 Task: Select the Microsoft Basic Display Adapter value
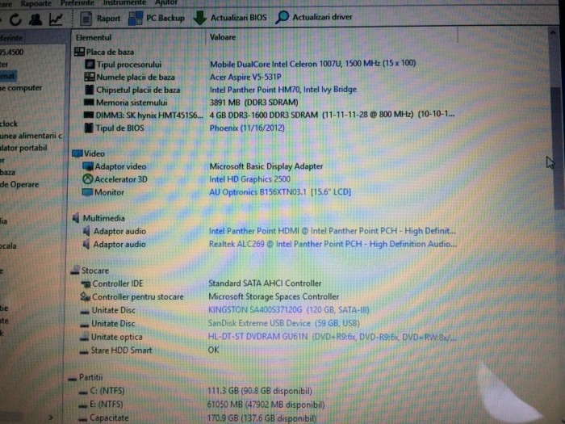tap(266, 166)
